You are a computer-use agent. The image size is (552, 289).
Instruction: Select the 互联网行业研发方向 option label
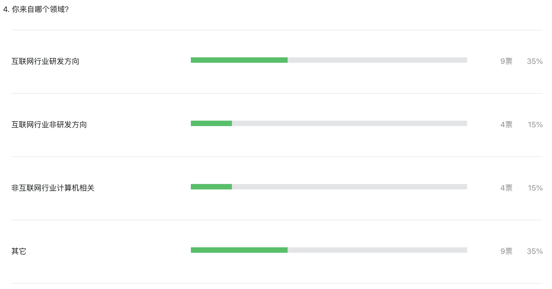coord(45,61)
